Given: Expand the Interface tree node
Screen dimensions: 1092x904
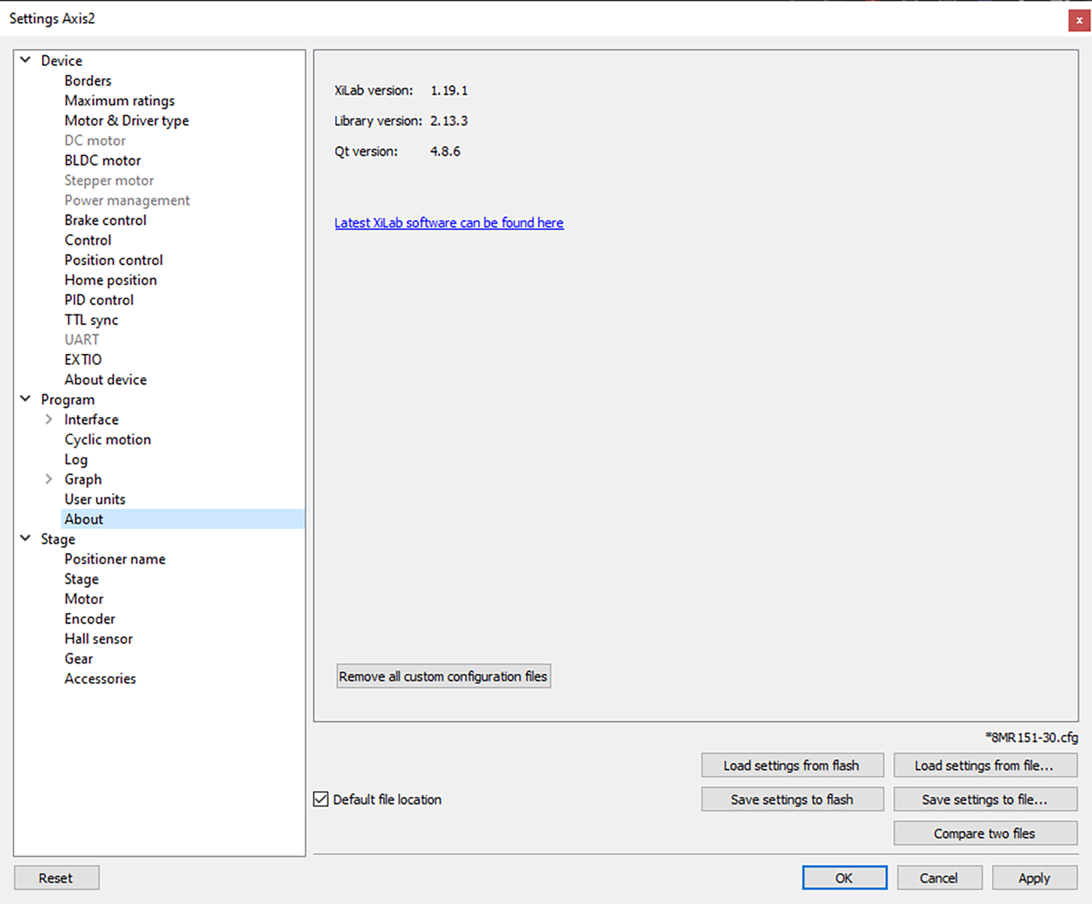Looking at the screenshot, I should pos(49,419).
